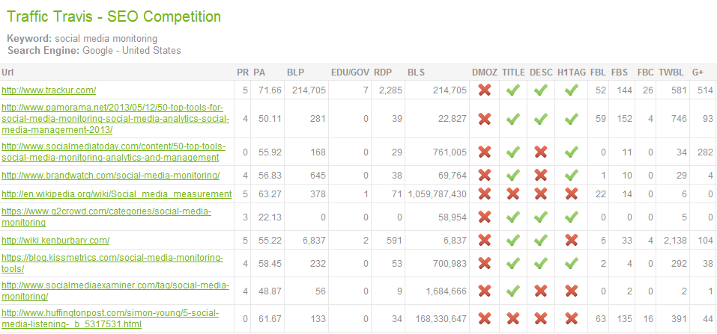The height and width of the screenshot is (334, 717).
Task: Click the red DESC cross in socialmediatoday row
Action: 540,152
